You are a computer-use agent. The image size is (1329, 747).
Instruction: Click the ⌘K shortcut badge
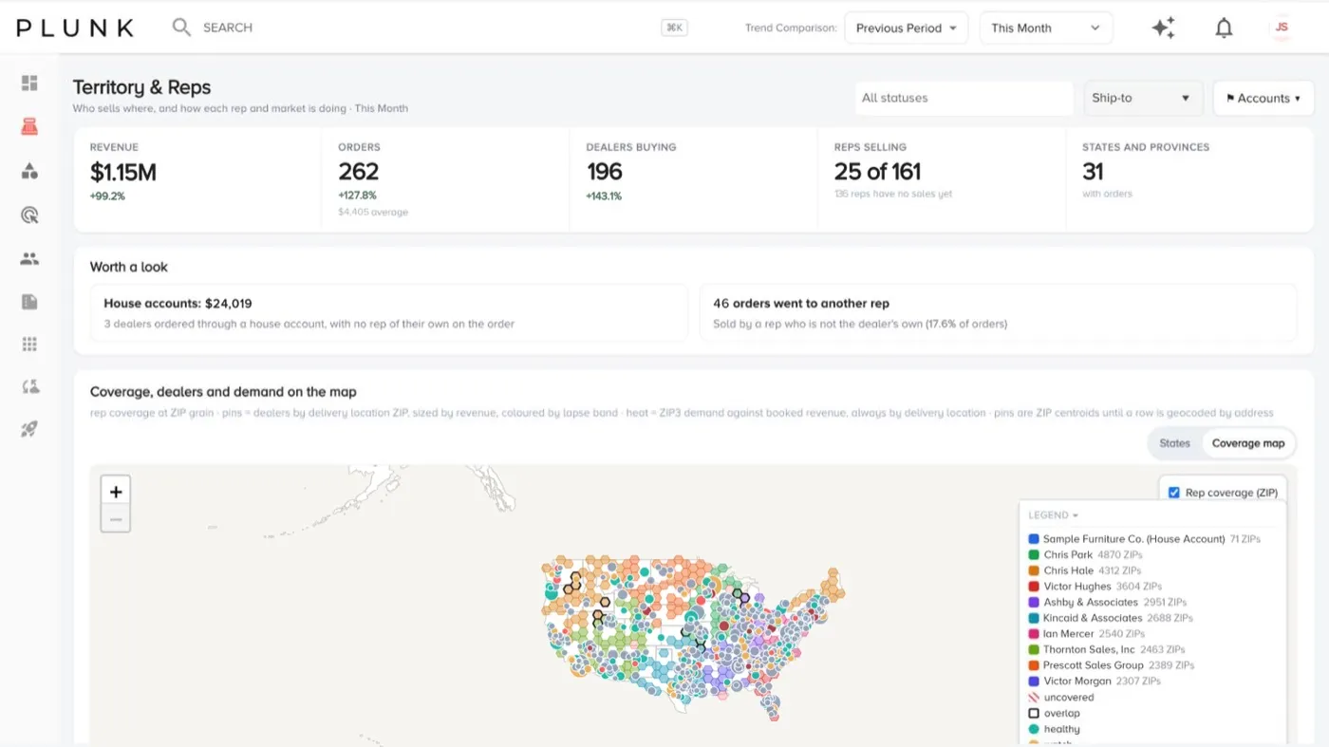tap(674, 28)
